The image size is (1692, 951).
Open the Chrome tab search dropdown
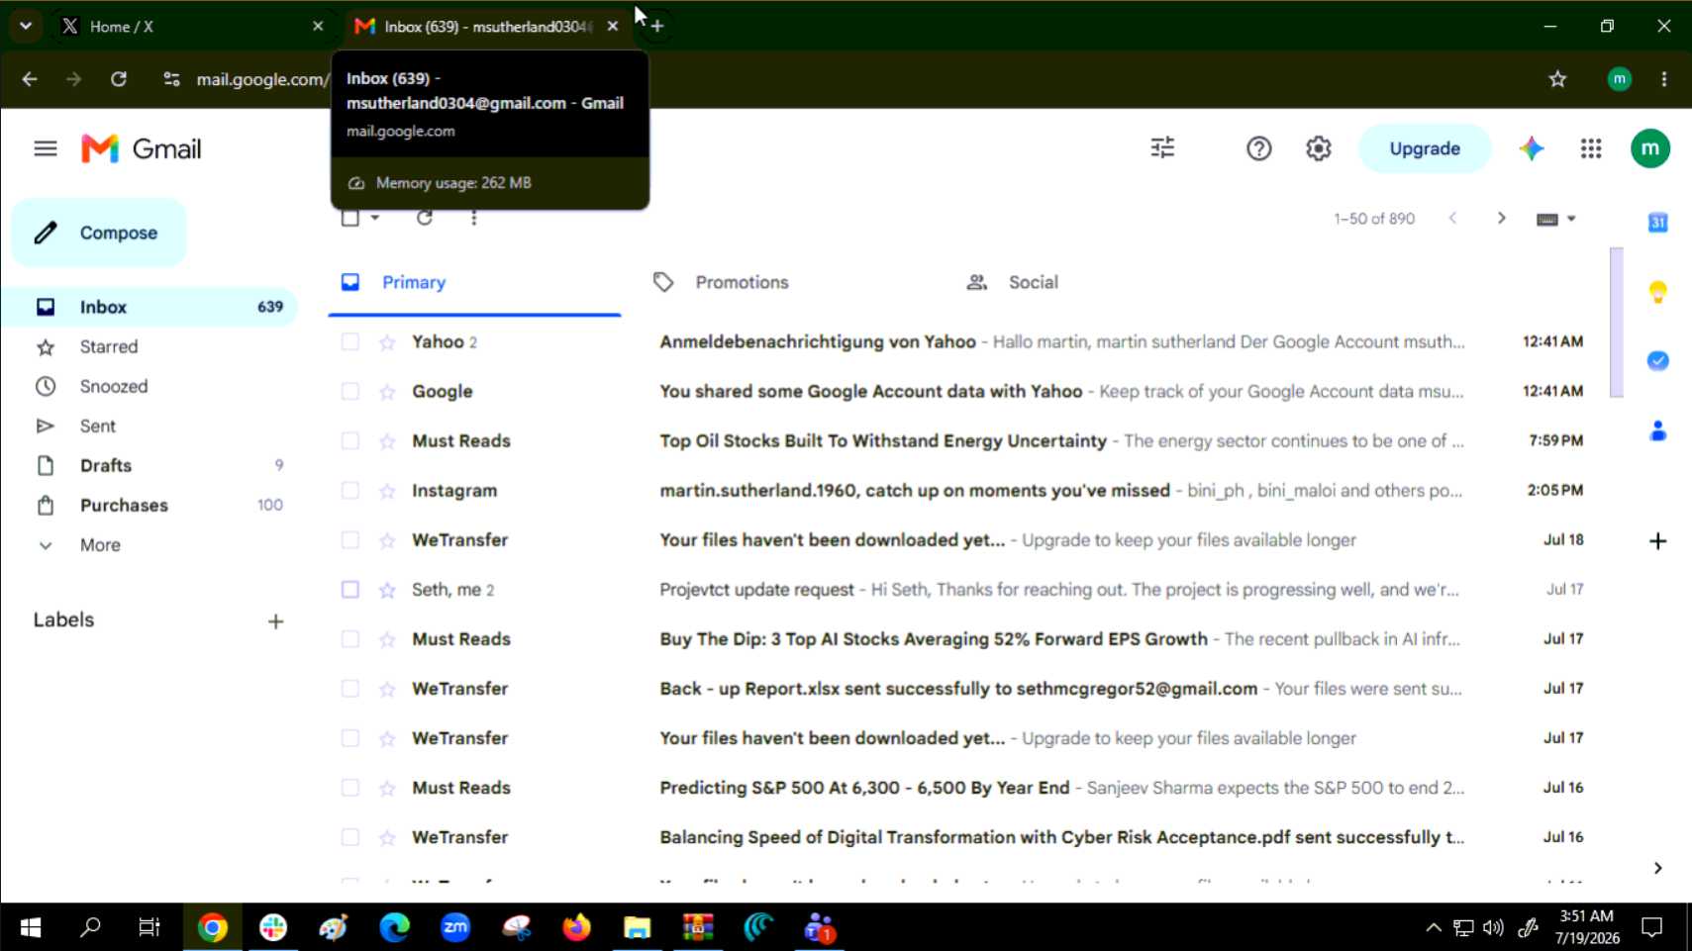(x=26, y=27)
